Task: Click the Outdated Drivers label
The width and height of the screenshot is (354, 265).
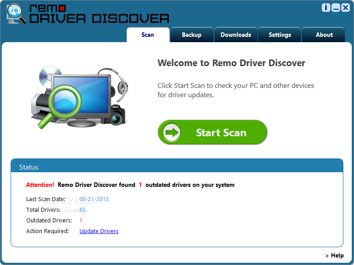Action: click(49, 220)
